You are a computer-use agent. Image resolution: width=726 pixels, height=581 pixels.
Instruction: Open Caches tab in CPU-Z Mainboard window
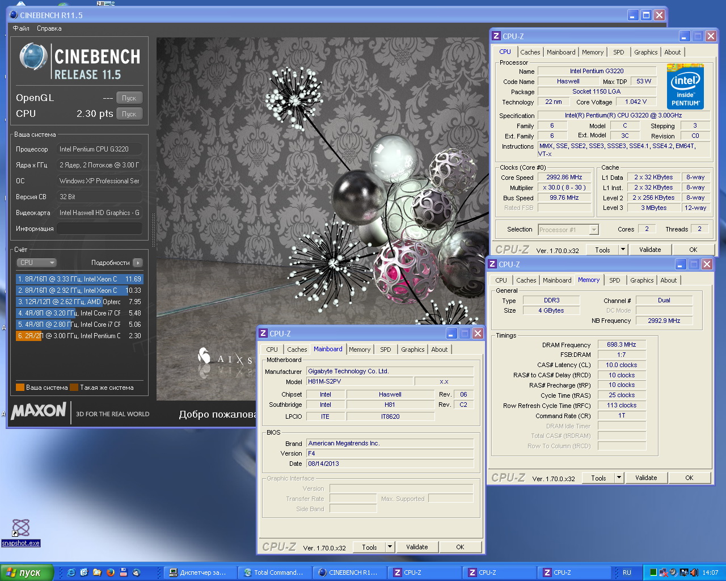297,350
